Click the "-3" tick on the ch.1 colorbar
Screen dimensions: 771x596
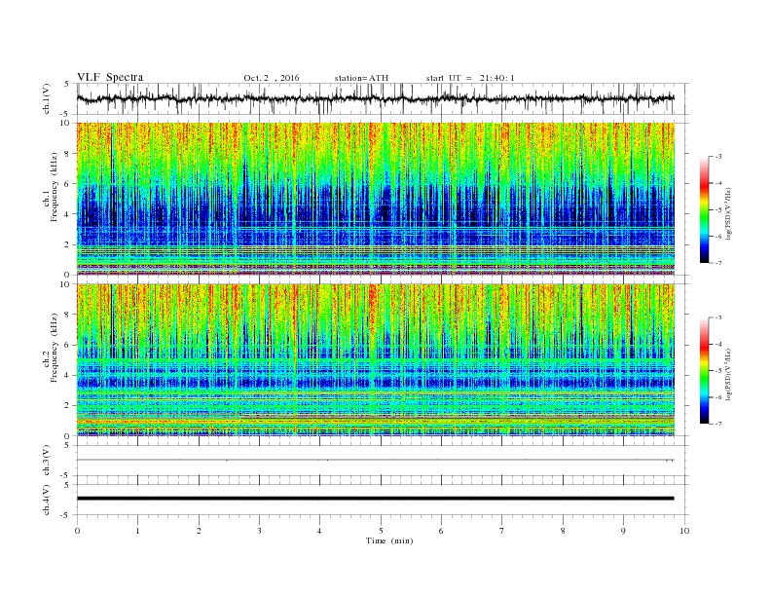(x=718, y=157)
